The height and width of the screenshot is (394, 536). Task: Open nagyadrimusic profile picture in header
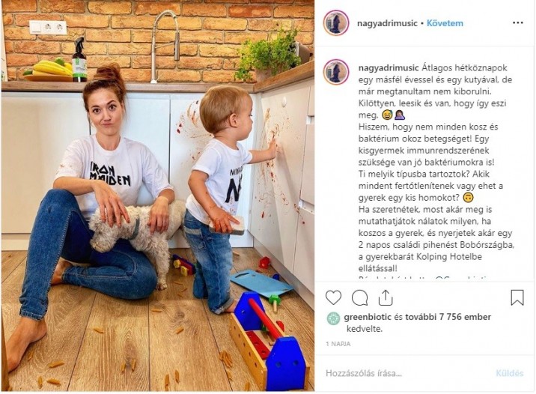pyautogui.click(x=336, y=23)
